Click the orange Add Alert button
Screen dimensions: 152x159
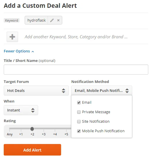click(32, 150)
